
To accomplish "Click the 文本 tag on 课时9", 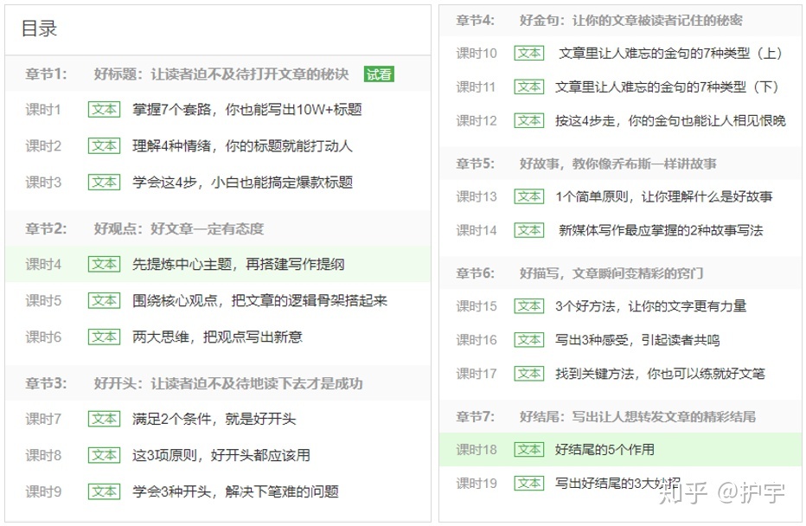I will click(x=104, y=491).
